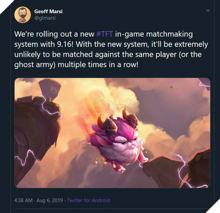The height and width of the screenshot is (213, 220).
Task: Expand the tweet options chevron menu
Action: (x=208, y=11)
